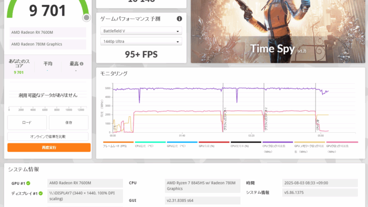Screen dimensions: 368x207
Task: Open the 1440p Ultra resolution dropdown
Action: point(141,41)
